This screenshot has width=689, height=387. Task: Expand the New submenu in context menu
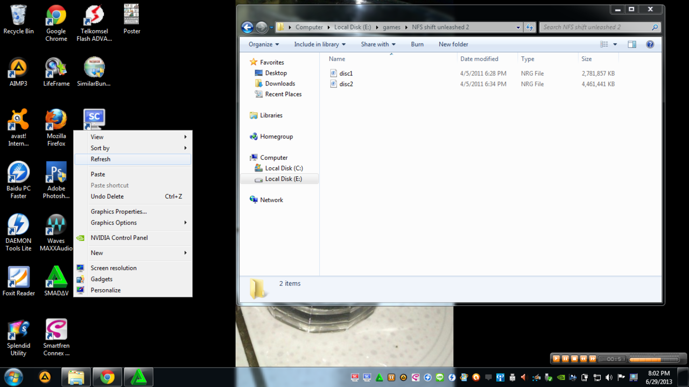coord(132,253)
